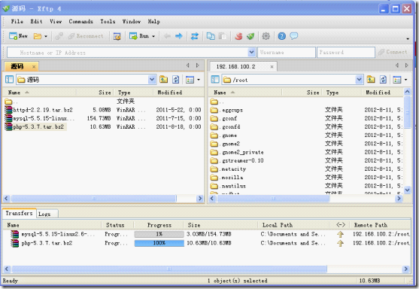Click the Synchronize arrows icon
419x289 pixels.
click(195, 36)
